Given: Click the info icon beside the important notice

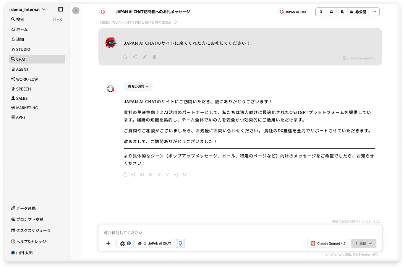Looking at the screenshot, I should tap(175, 22).
